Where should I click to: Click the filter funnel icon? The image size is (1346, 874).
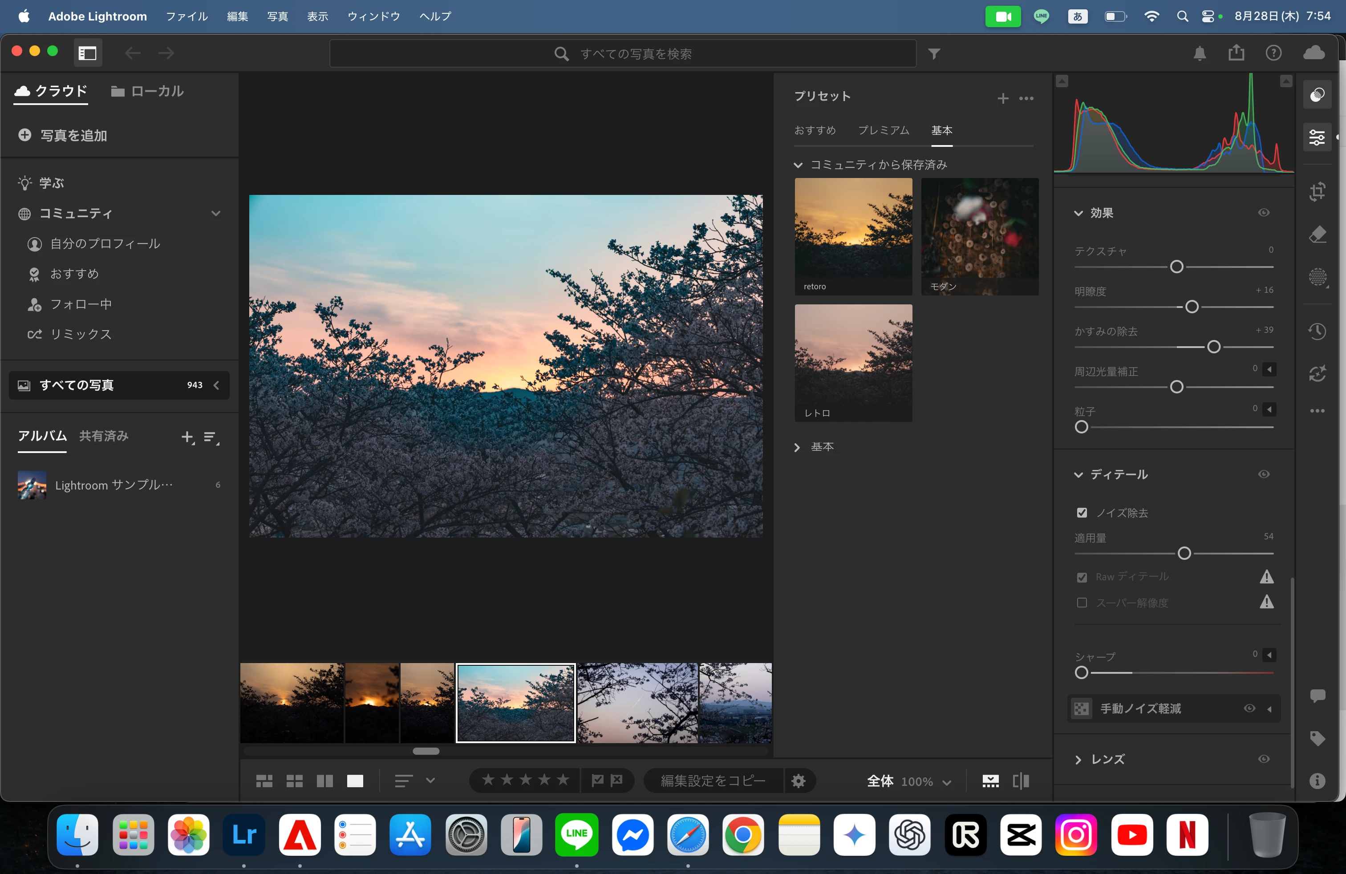point(934,54)
